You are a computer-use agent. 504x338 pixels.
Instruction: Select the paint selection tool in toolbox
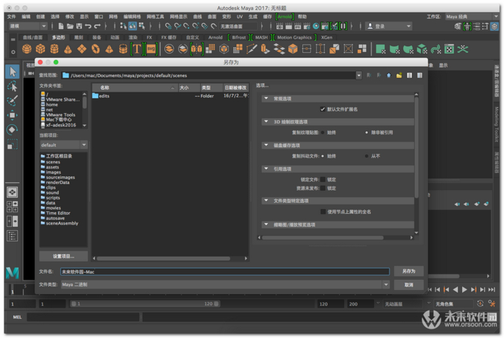(12, 101)
